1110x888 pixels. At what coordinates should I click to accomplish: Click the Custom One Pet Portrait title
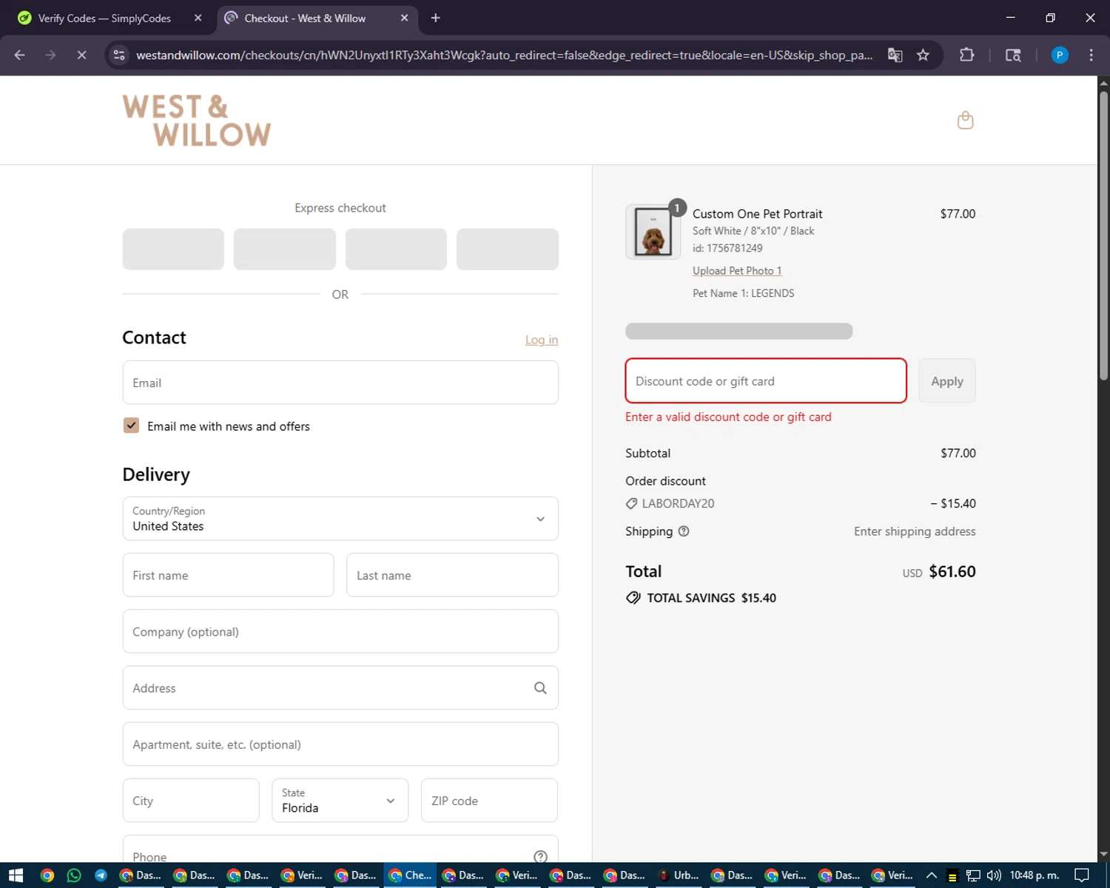pos(757,214)
